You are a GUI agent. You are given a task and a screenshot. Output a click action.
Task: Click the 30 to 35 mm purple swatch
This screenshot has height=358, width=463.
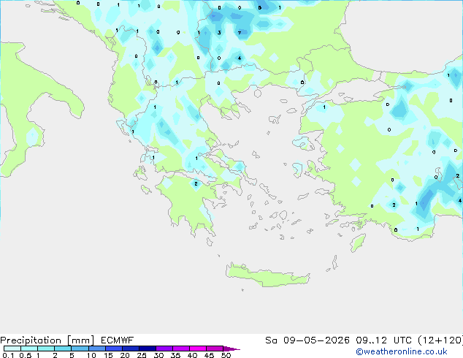pos(164,349)
